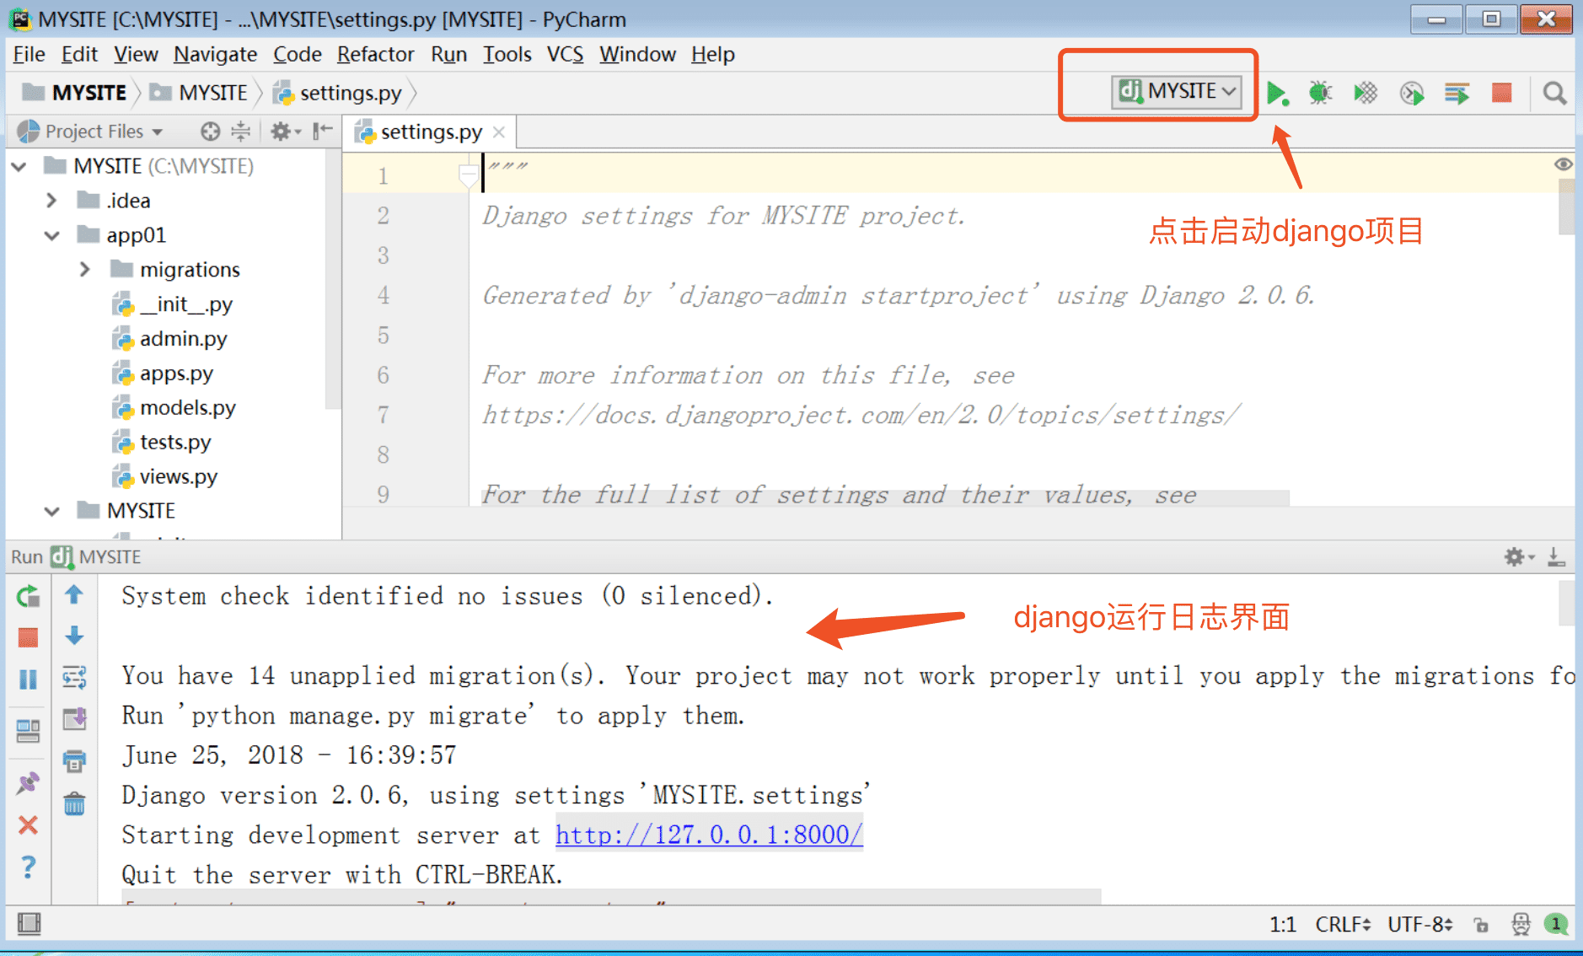Restore layout icon in Run panel
1583x956 pixels.
tap(28, 730)
